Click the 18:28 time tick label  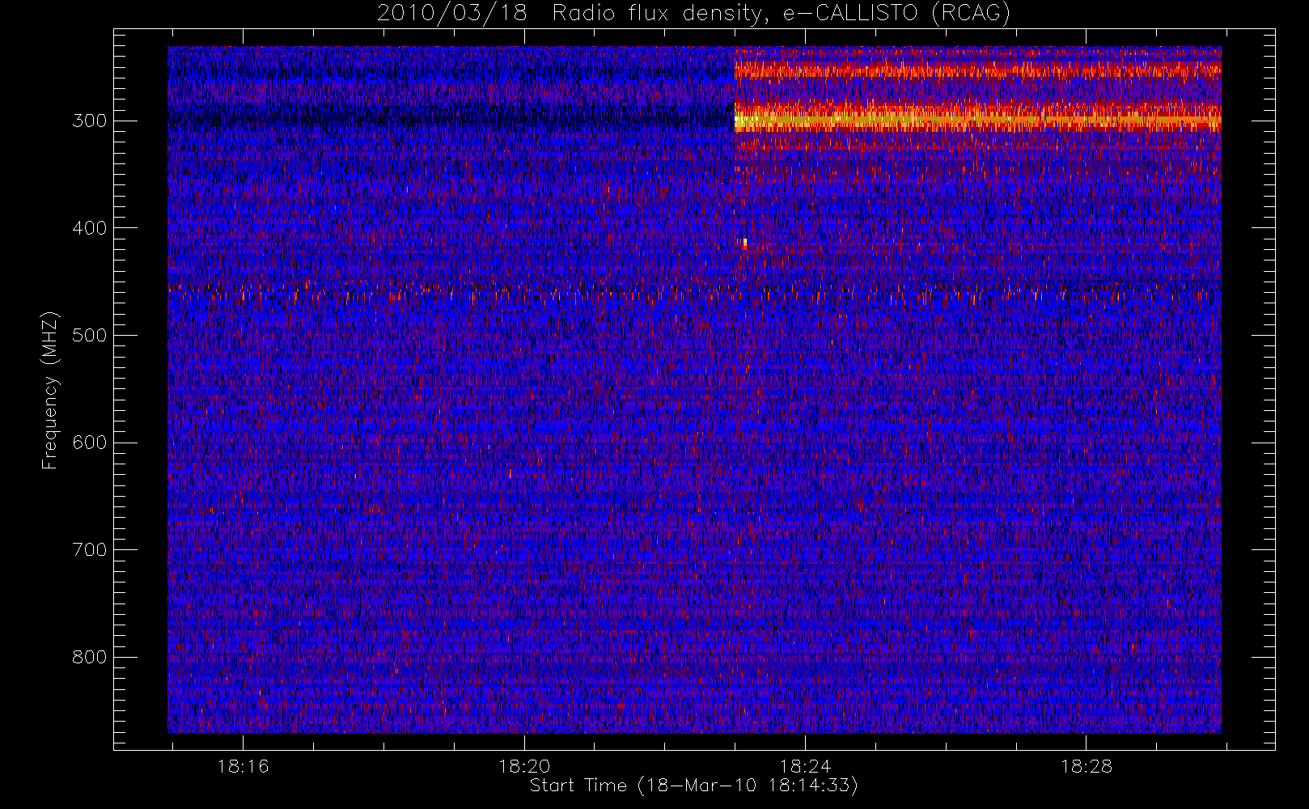(1087, 766)
